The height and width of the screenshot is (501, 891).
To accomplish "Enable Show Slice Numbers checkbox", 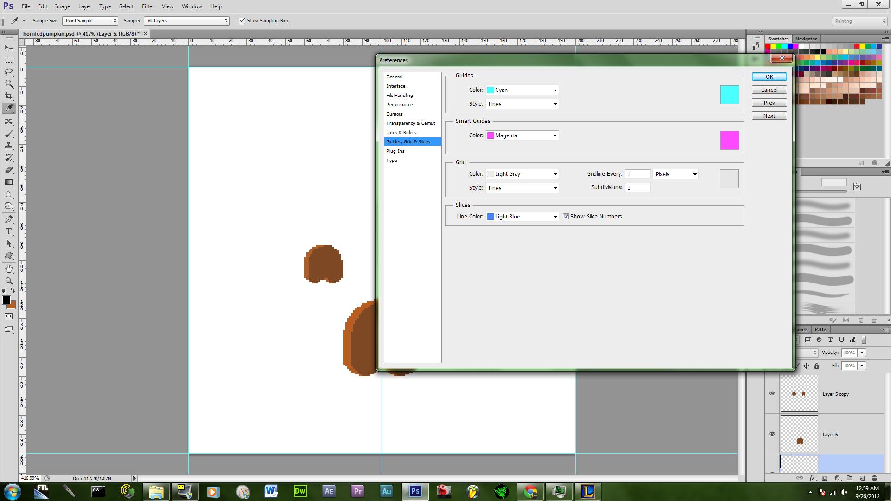I will click(x=564, y=217).
